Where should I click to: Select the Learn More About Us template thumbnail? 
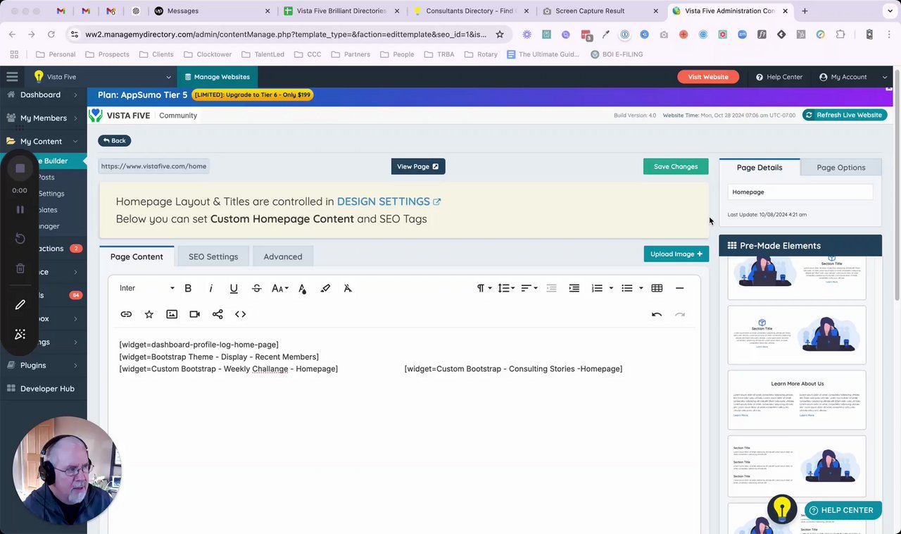click(x=797, y=399)
